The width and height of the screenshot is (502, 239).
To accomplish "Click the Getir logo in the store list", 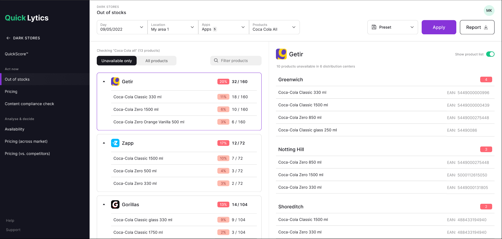I will [115, 81].
